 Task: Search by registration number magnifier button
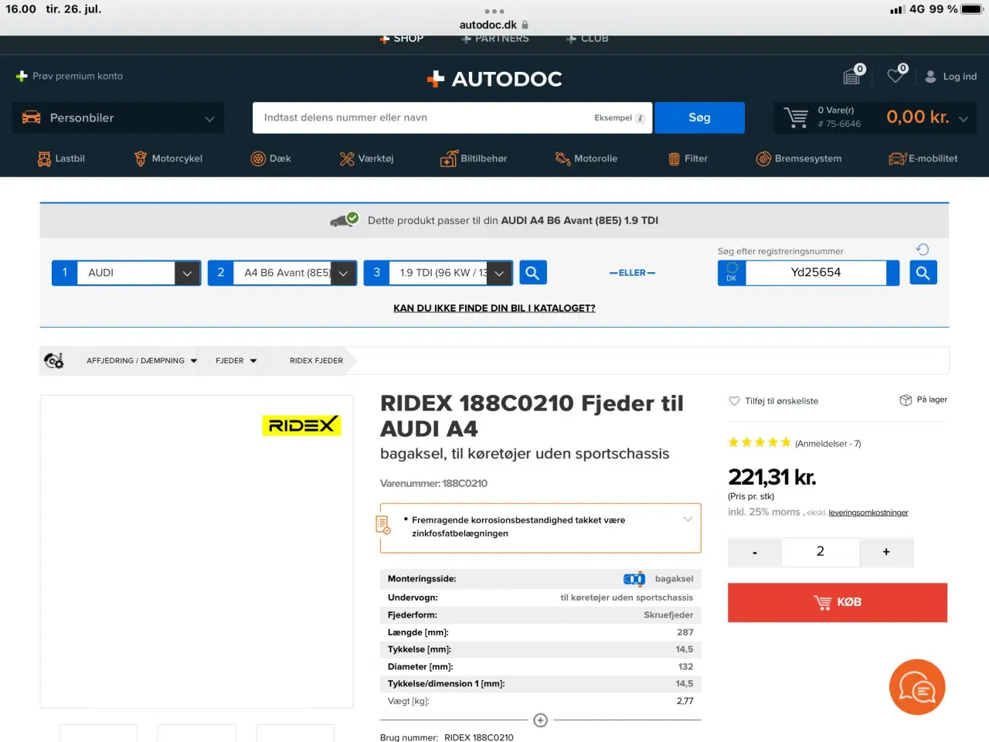[x=923, y=273]
